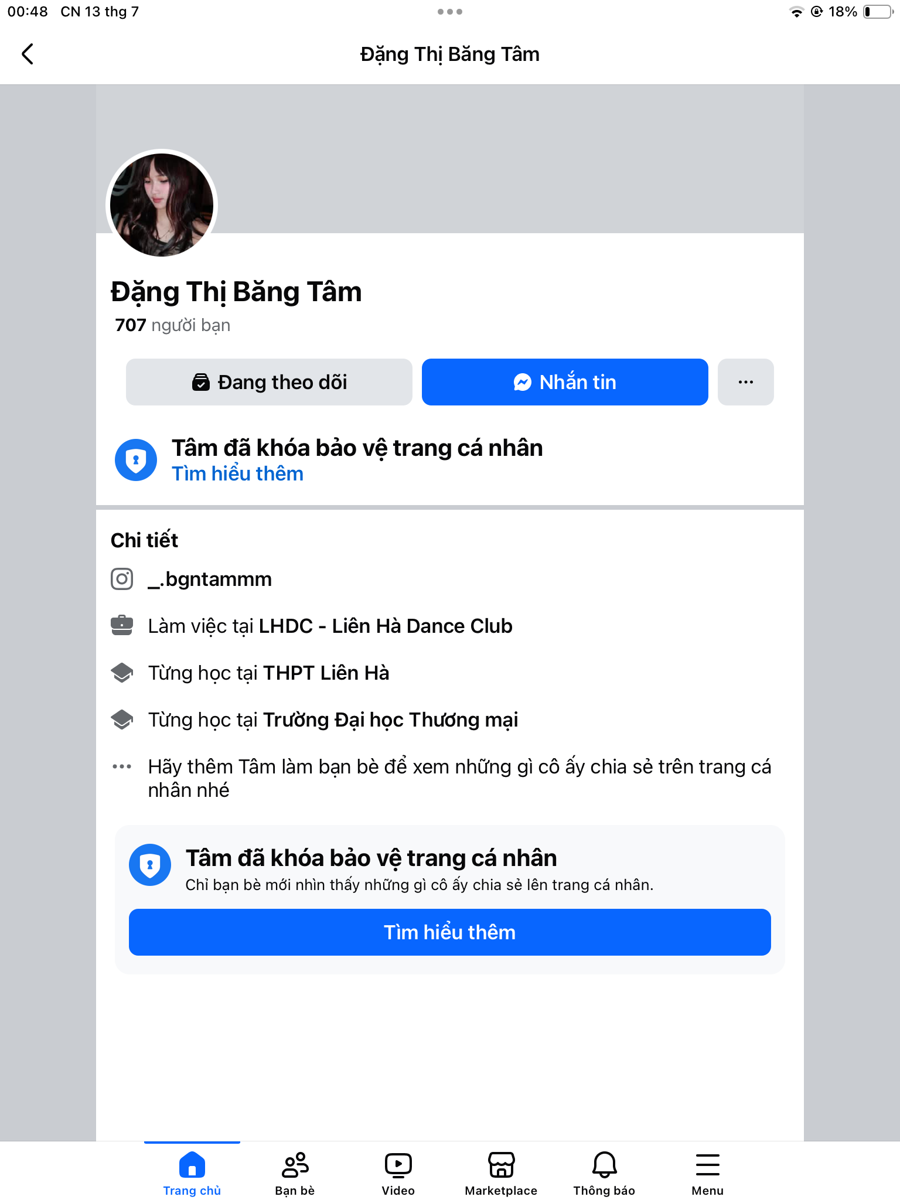This screenshot has width=900, height=1200.
Task: Open the Marketplace storefront icon
Action: point(501,1165)
